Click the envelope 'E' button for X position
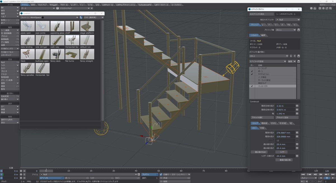 tap(24, 171)
